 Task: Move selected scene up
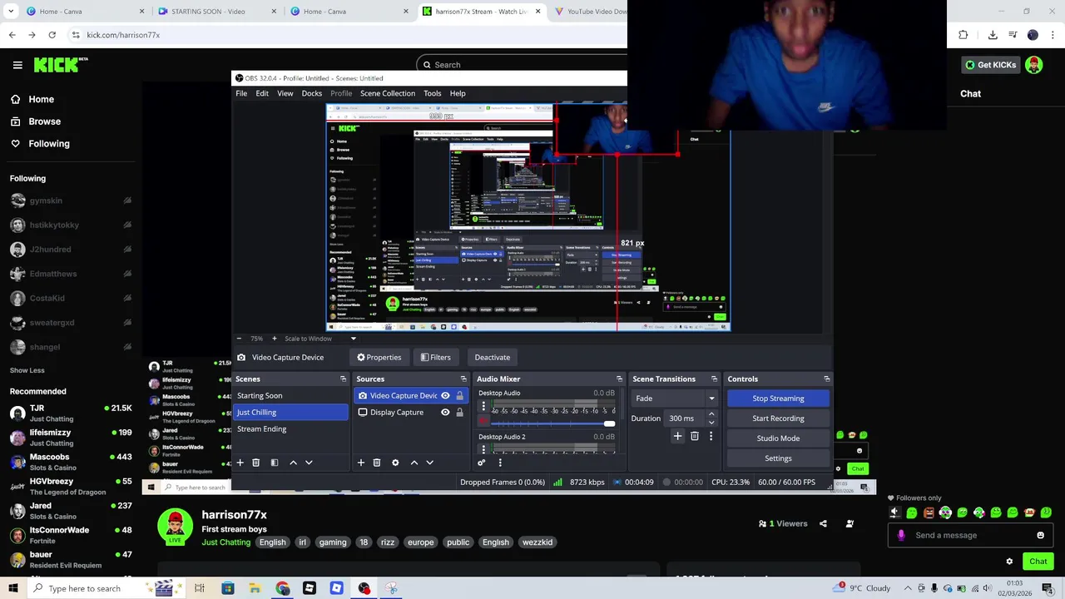[x=293, y=463]
